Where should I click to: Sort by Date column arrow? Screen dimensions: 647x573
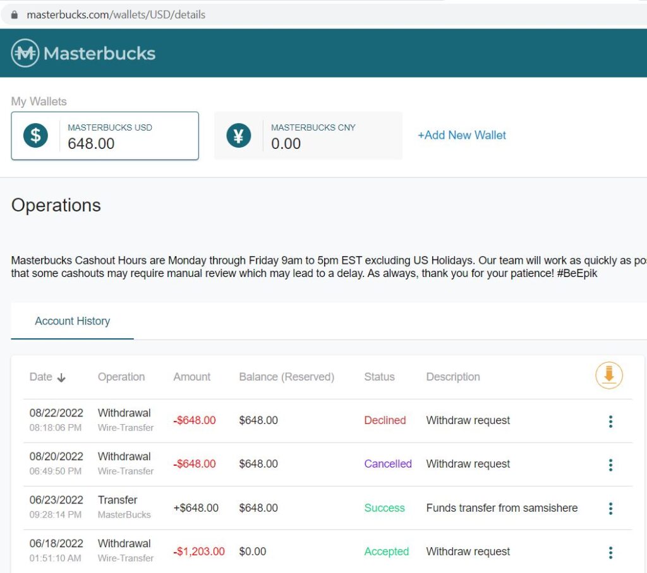tap(61, 377)
